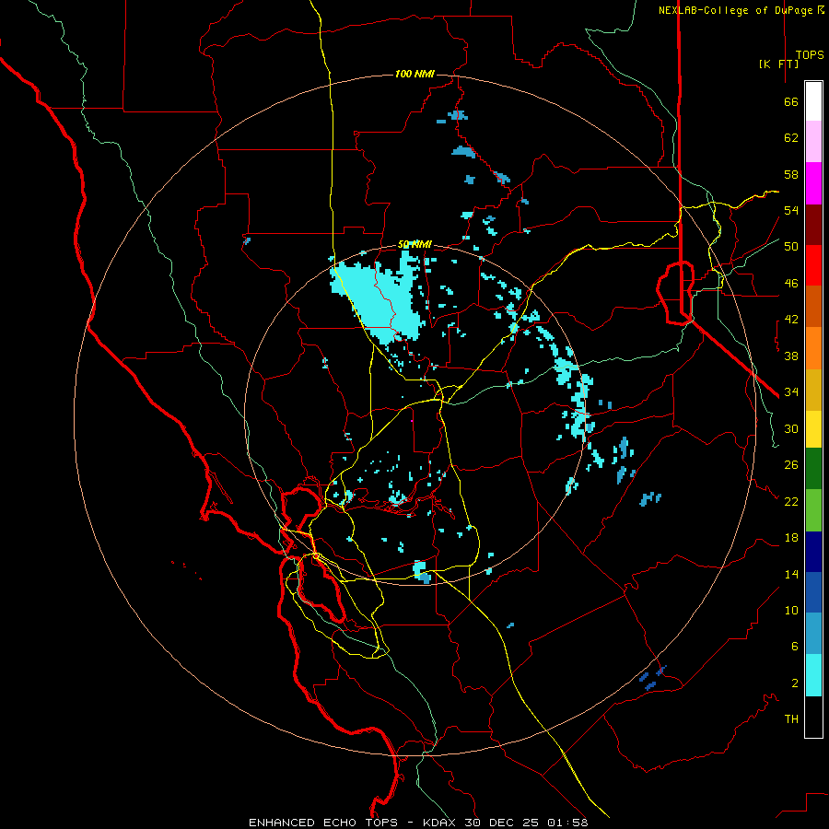Pick the magenta 58 kft legend swatch
The image size is (829, 829).
[x=813, y=183]
